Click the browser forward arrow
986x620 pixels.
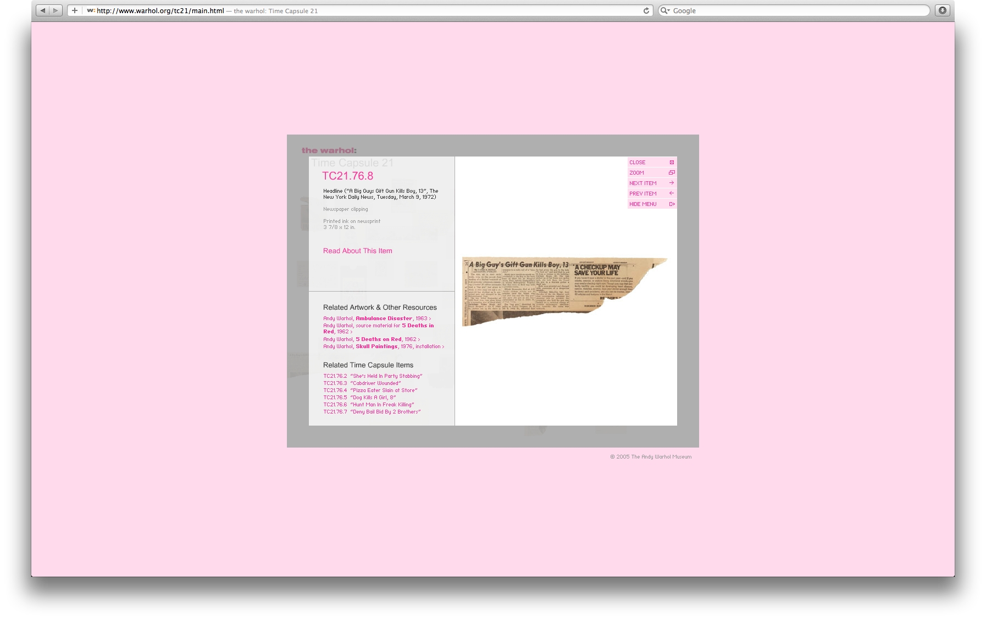coord(56,10)
